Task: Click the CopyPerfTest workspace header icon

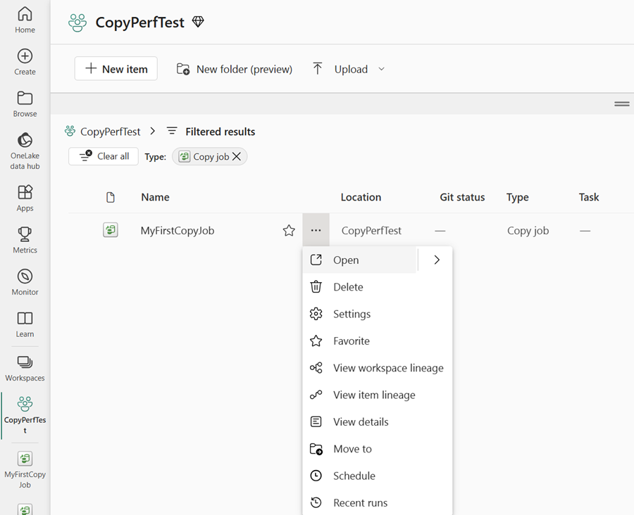Action: click(77, 23)
